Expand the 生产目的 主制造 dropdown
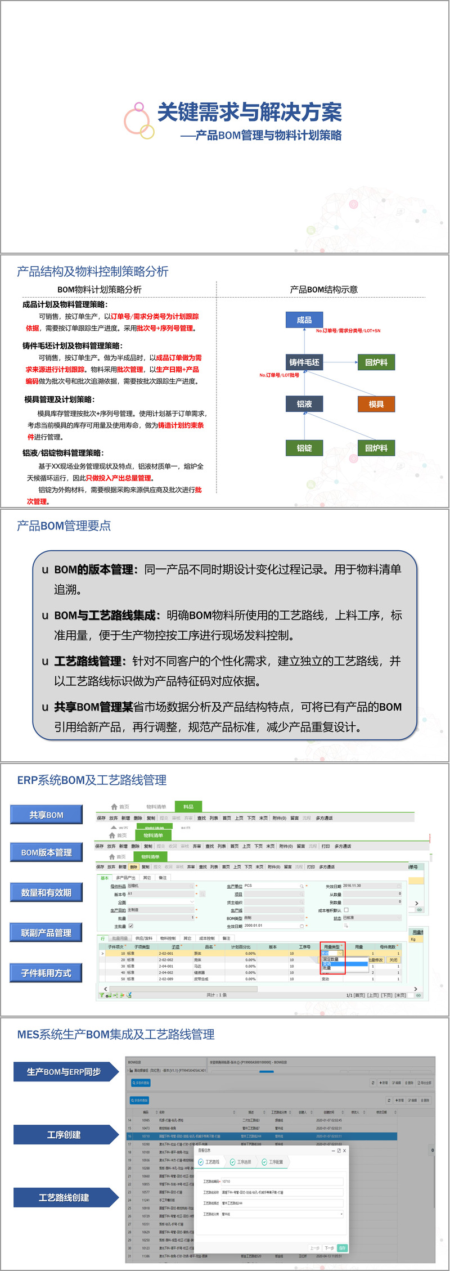 click(x=192, y=910)
